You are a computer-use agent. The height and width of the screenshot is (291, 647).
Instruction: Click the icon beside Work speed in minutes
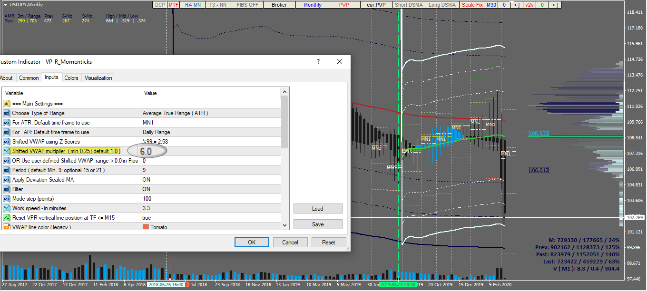point(7,208)
